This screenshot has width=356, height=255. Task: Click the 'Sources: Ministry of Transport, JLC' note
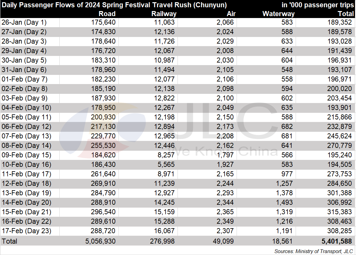(314, 252)
